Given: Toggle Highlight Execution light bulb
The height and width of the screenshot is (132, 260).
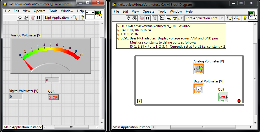Looking at the screenshot, I should click(154, 18).
